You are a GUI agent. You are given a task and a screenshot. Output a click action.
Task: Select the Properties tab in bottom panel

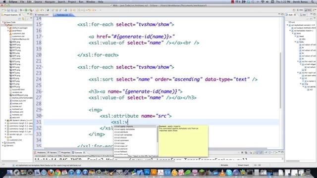(64, 153)
